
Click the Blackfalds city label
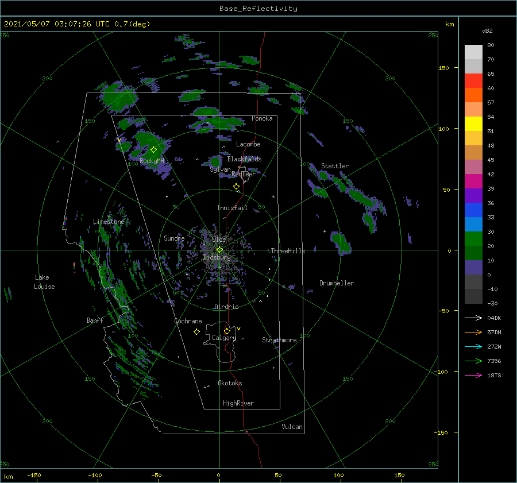(244, 159)
